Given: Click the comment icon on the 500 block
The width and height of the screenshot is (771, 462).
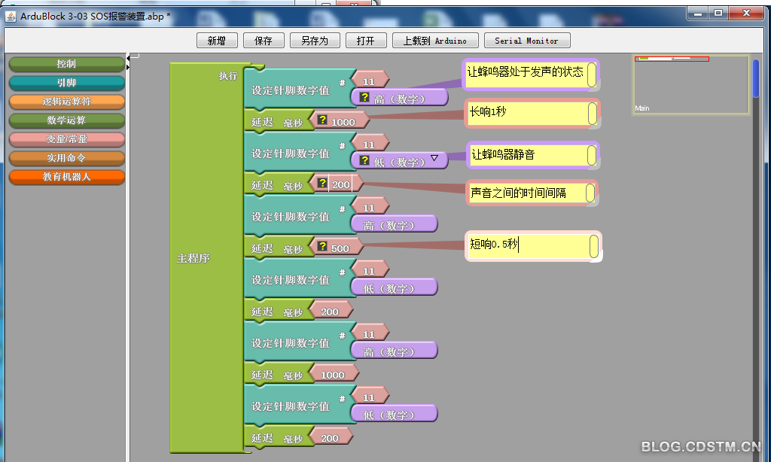Looking at the screenshot, I should coord(322,247).
